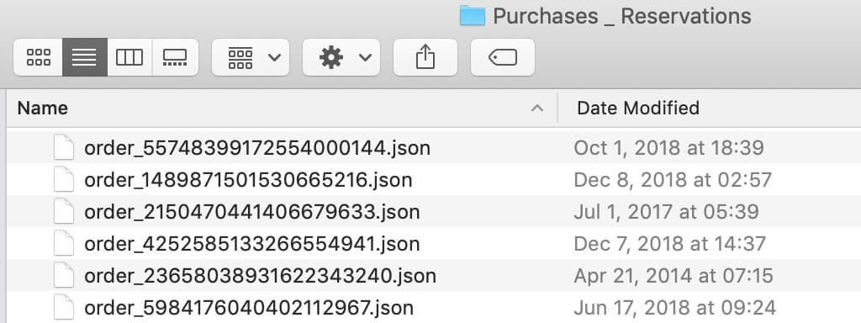Click the Share button
861x323 pixels.
click(425, 57)
